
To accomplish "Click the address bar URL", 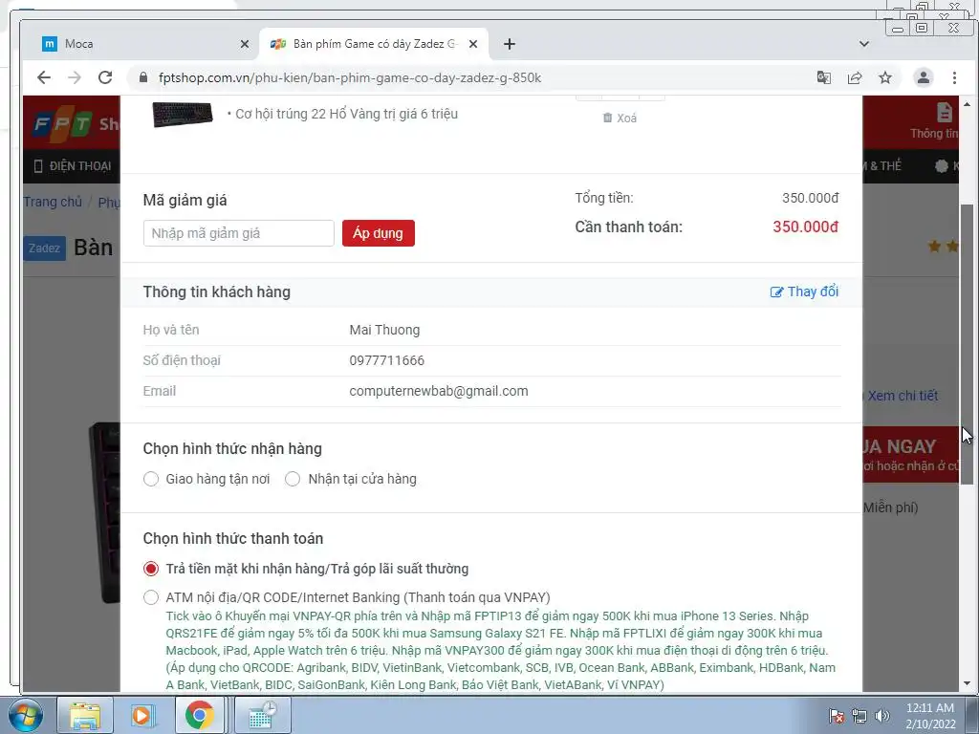I will (x=350, y=77).
